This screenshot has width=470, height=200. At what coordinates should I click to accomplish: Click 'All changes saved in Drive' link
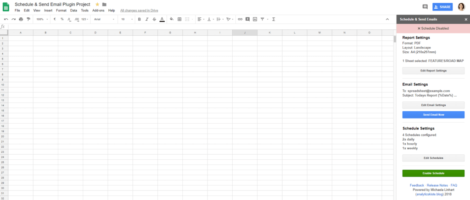139,11
